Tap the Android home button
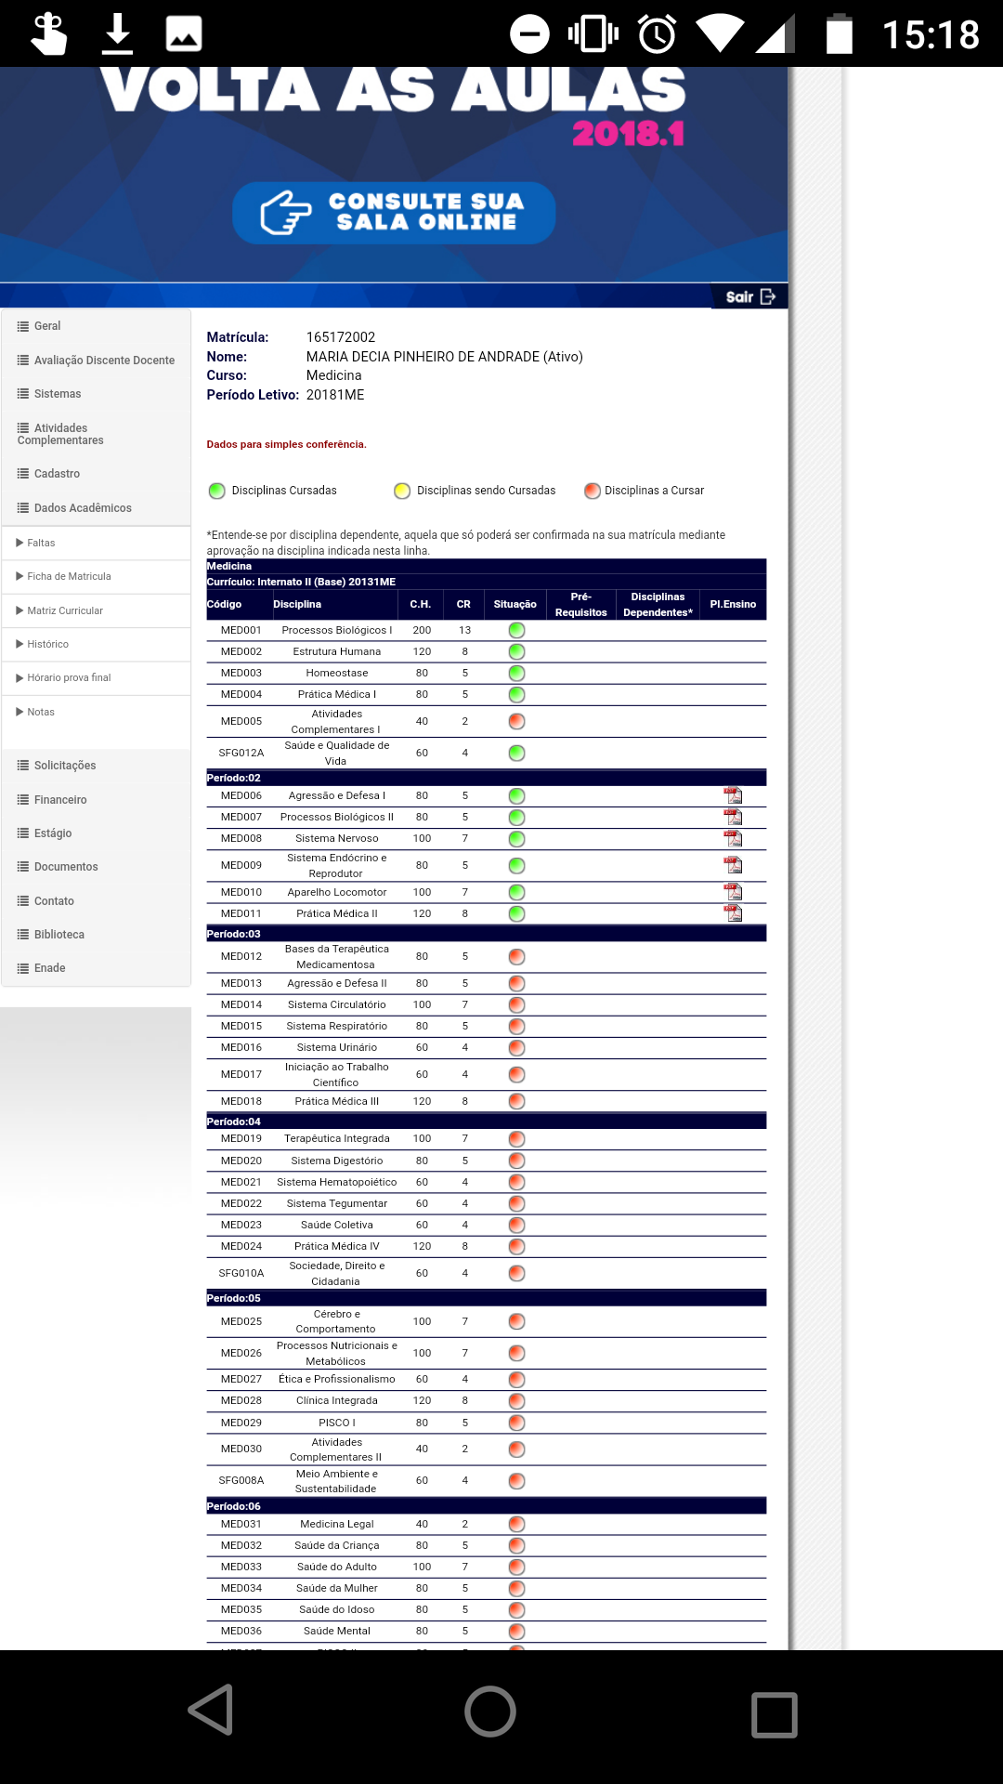1003x1784 pixels. point(490,1711)
